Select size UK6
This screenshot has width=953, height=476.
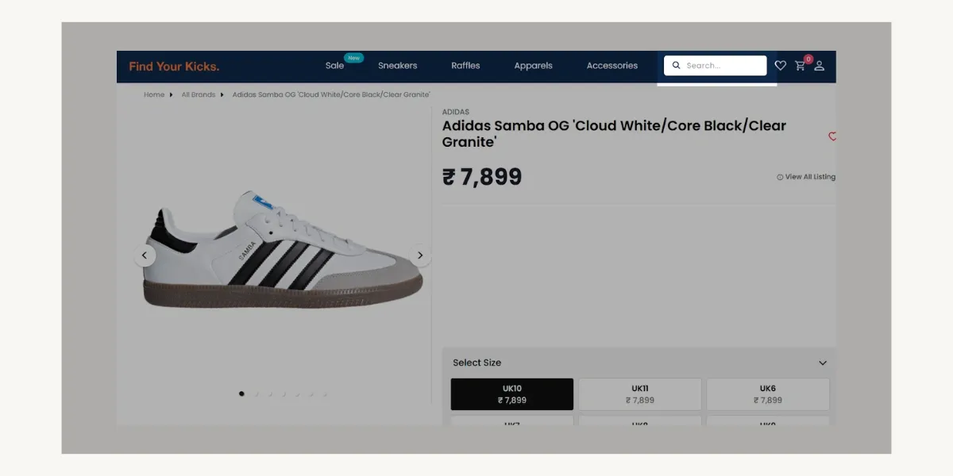pos(767,393)
